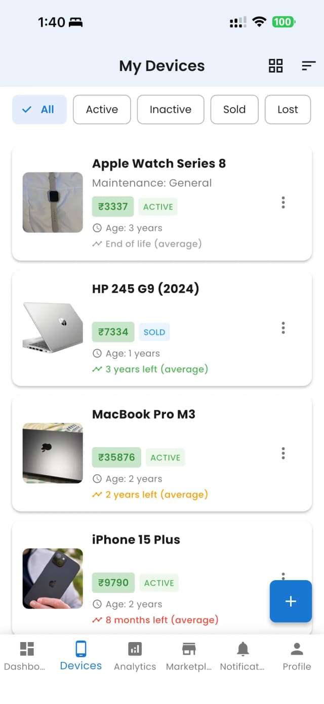The width and height of the screenshot is (324, 704).
Task: Enable the Inactive filter chip
Action: pyautogui.click(x=171, y=110)
